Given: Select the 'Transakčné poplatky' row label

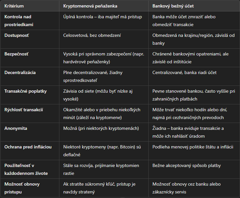Looking at the screenshot, I should point(26,91).
